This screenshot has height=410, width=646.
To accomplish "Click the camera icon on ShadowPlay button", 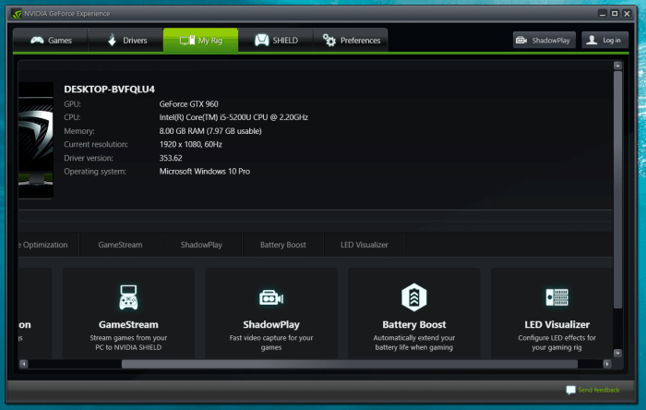I will point(521,40).
